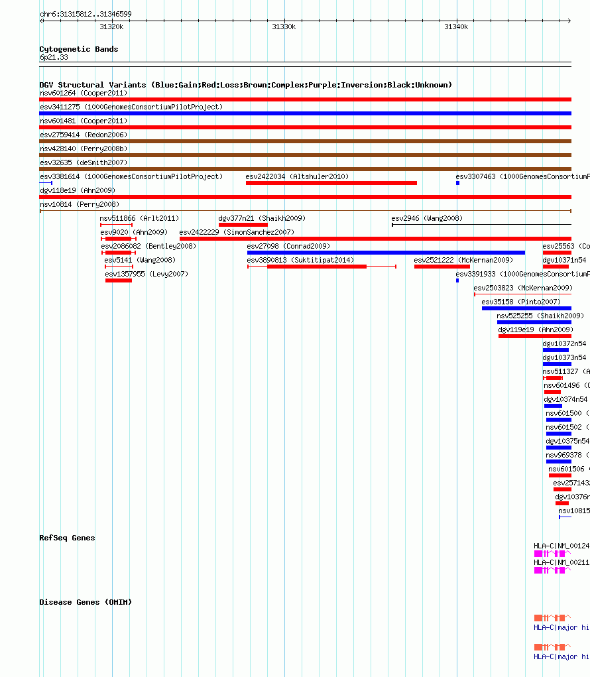Select the esv3890813 (Suktitipat2014) label
The width and height of the screenshot is (590, 677).
[x=300, y=260]
